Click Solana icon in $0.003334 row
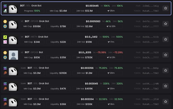 (x=5, y=99)
